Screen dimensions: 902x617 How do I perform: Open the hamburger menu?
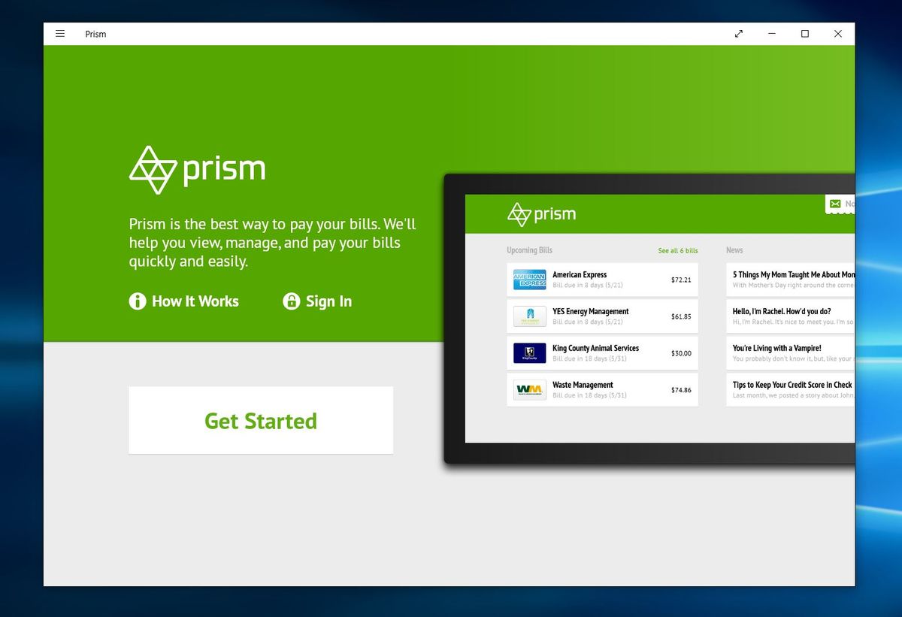[x=60, y=33]
